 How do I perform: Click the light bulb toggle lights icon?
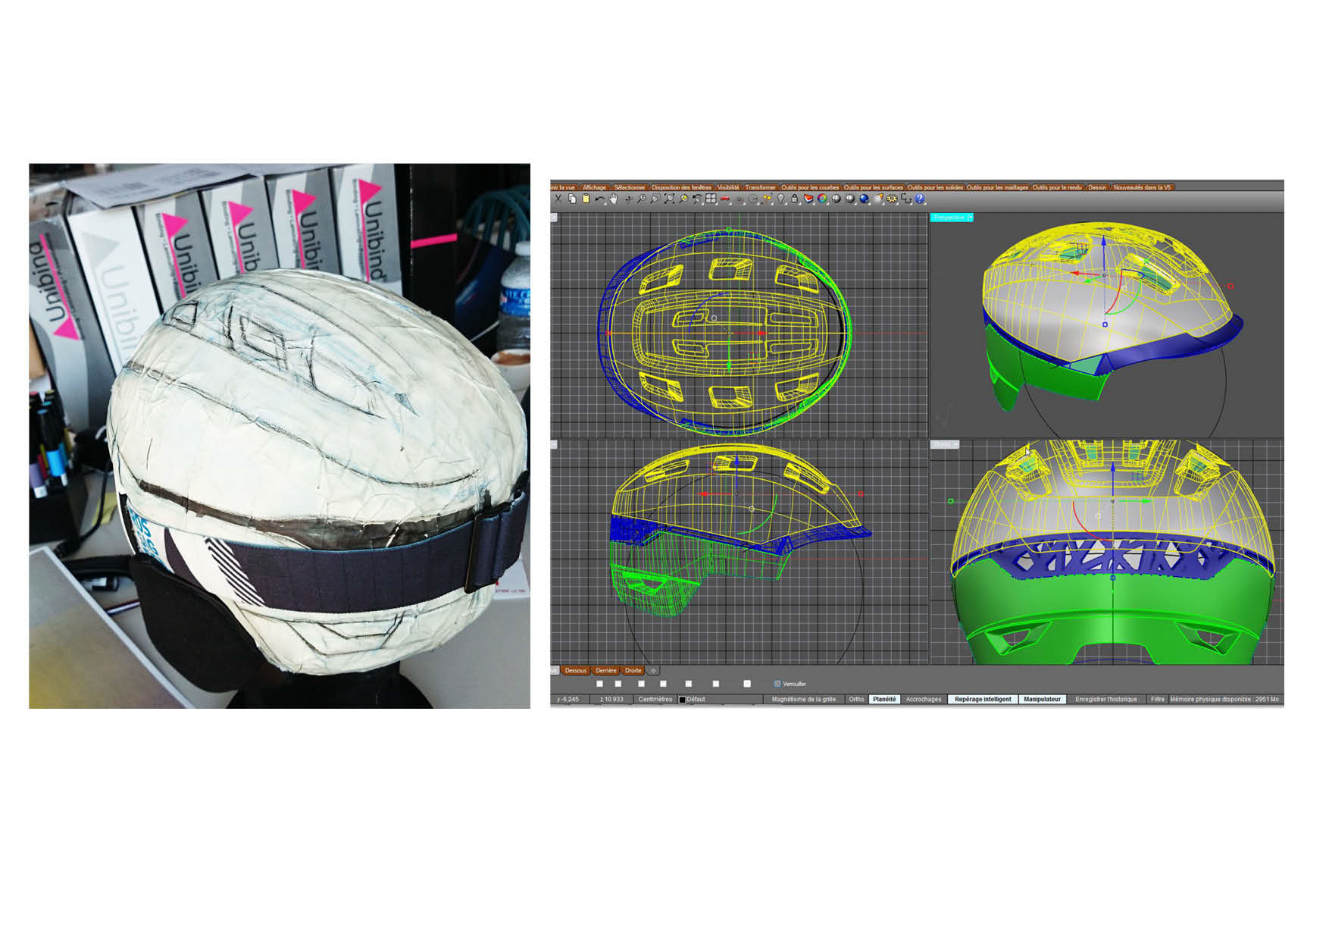(x=780, y=199)
